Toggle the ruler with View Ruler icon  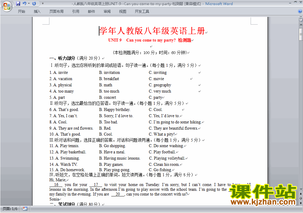[x=301, y=20]
